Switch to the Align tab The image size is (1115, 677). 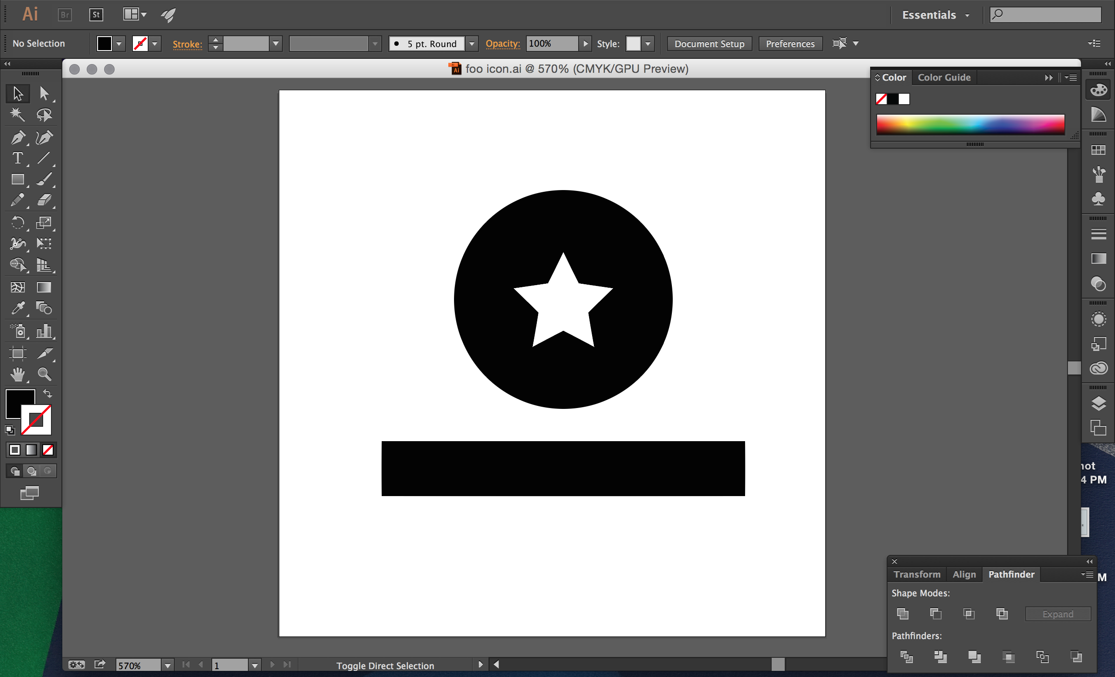point(964,574)
